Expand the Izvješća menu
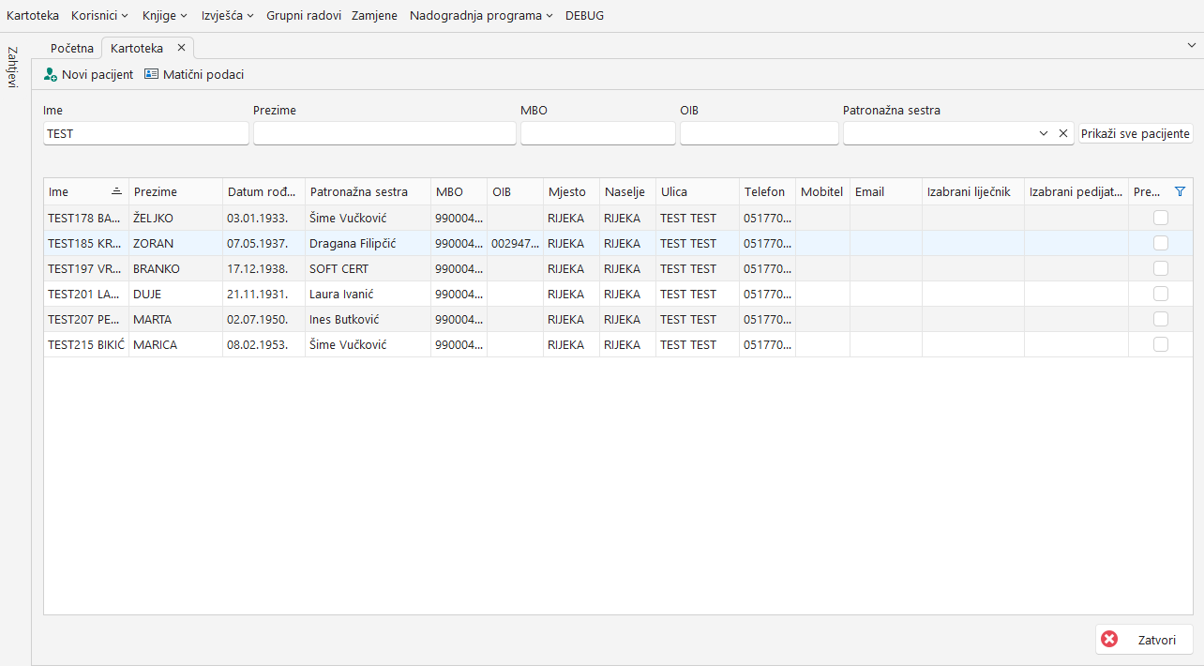This screenshot has width=1204, height=666. click(228, 16)
